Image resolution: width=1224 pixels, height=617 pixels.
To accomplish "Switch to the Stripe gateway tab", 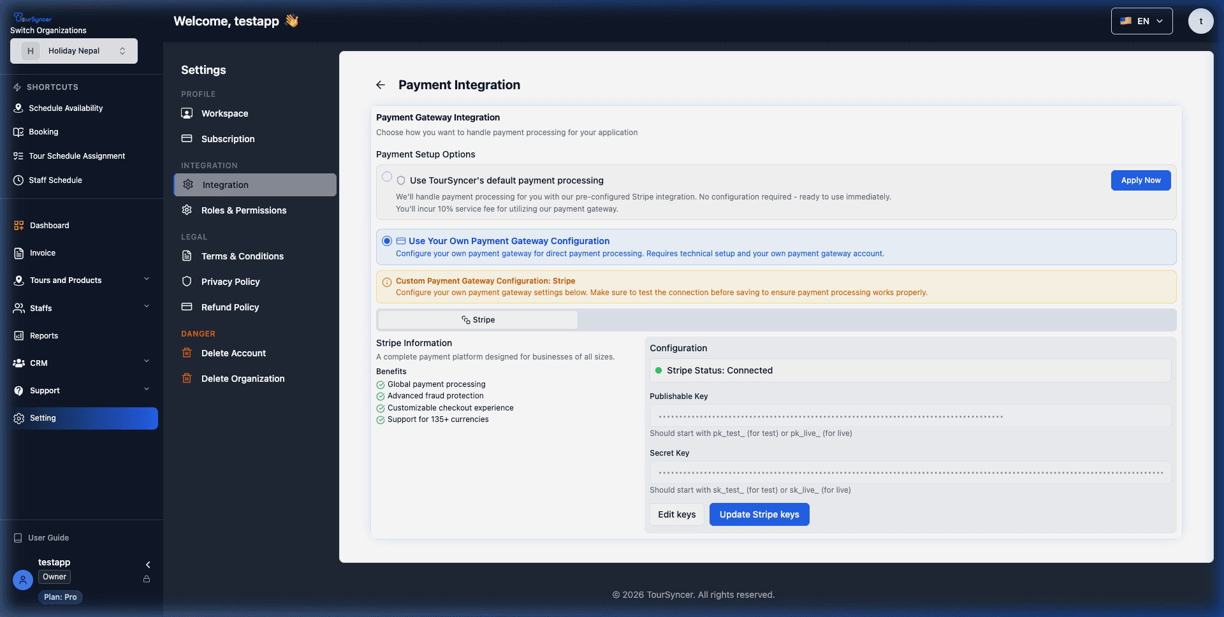I will pyautogui.click(x=477, y=319).
